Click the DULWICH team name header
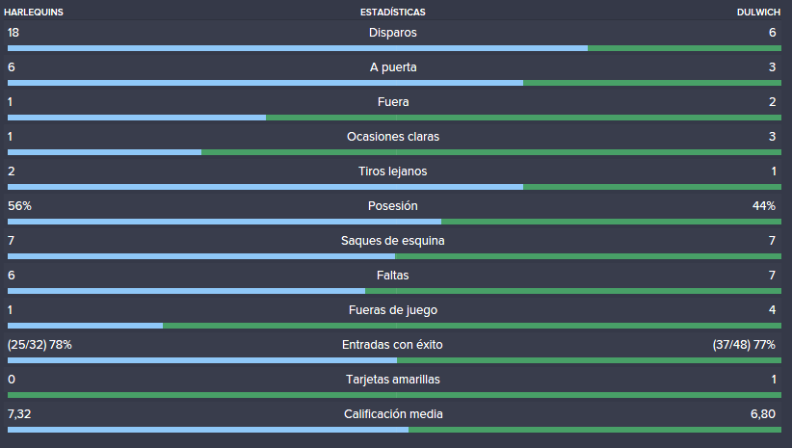 (x=758, y=13)
